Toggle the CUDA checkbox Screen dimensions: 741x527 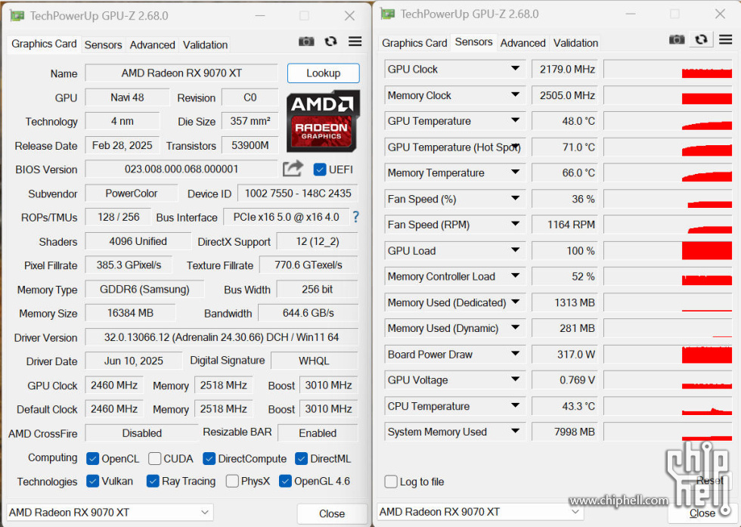(x=155, y=458)
